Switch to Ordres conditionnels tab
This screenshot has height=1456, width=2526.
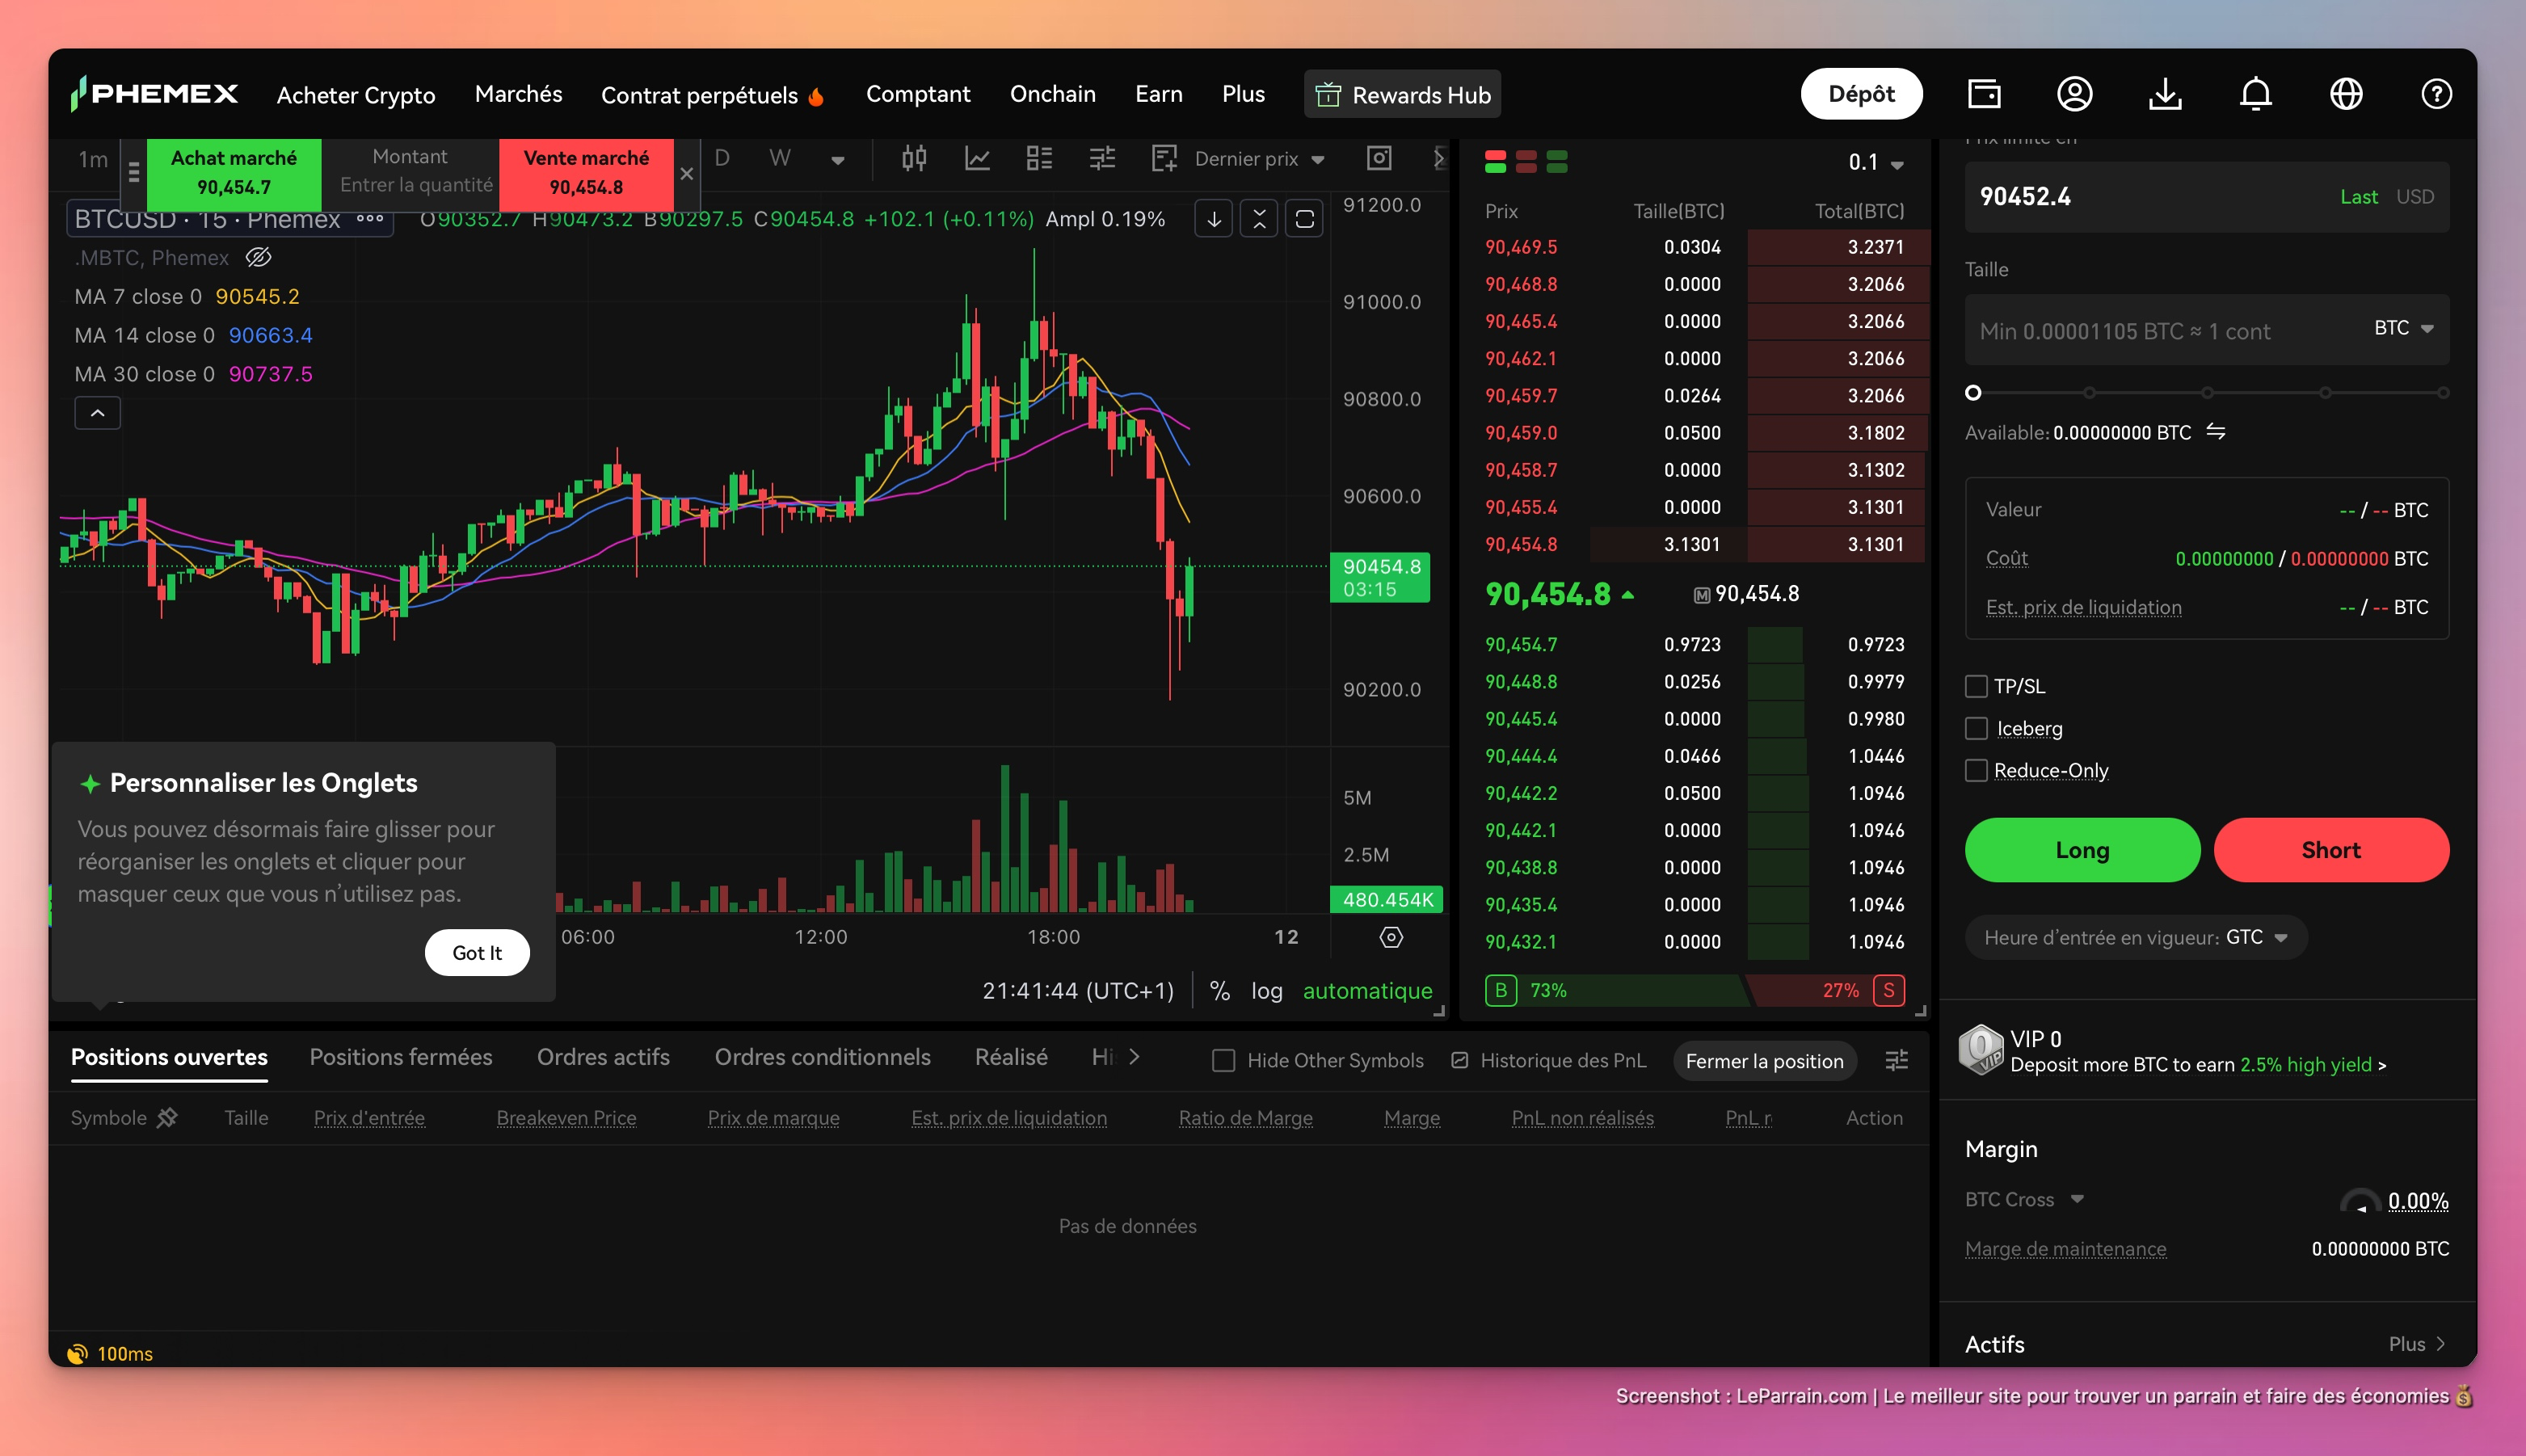[x=822, y=1057]
